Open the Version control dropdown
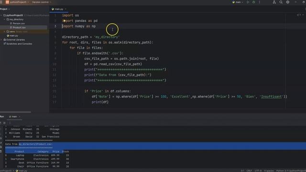The image size is (306, 172). [x=42, y=2]
